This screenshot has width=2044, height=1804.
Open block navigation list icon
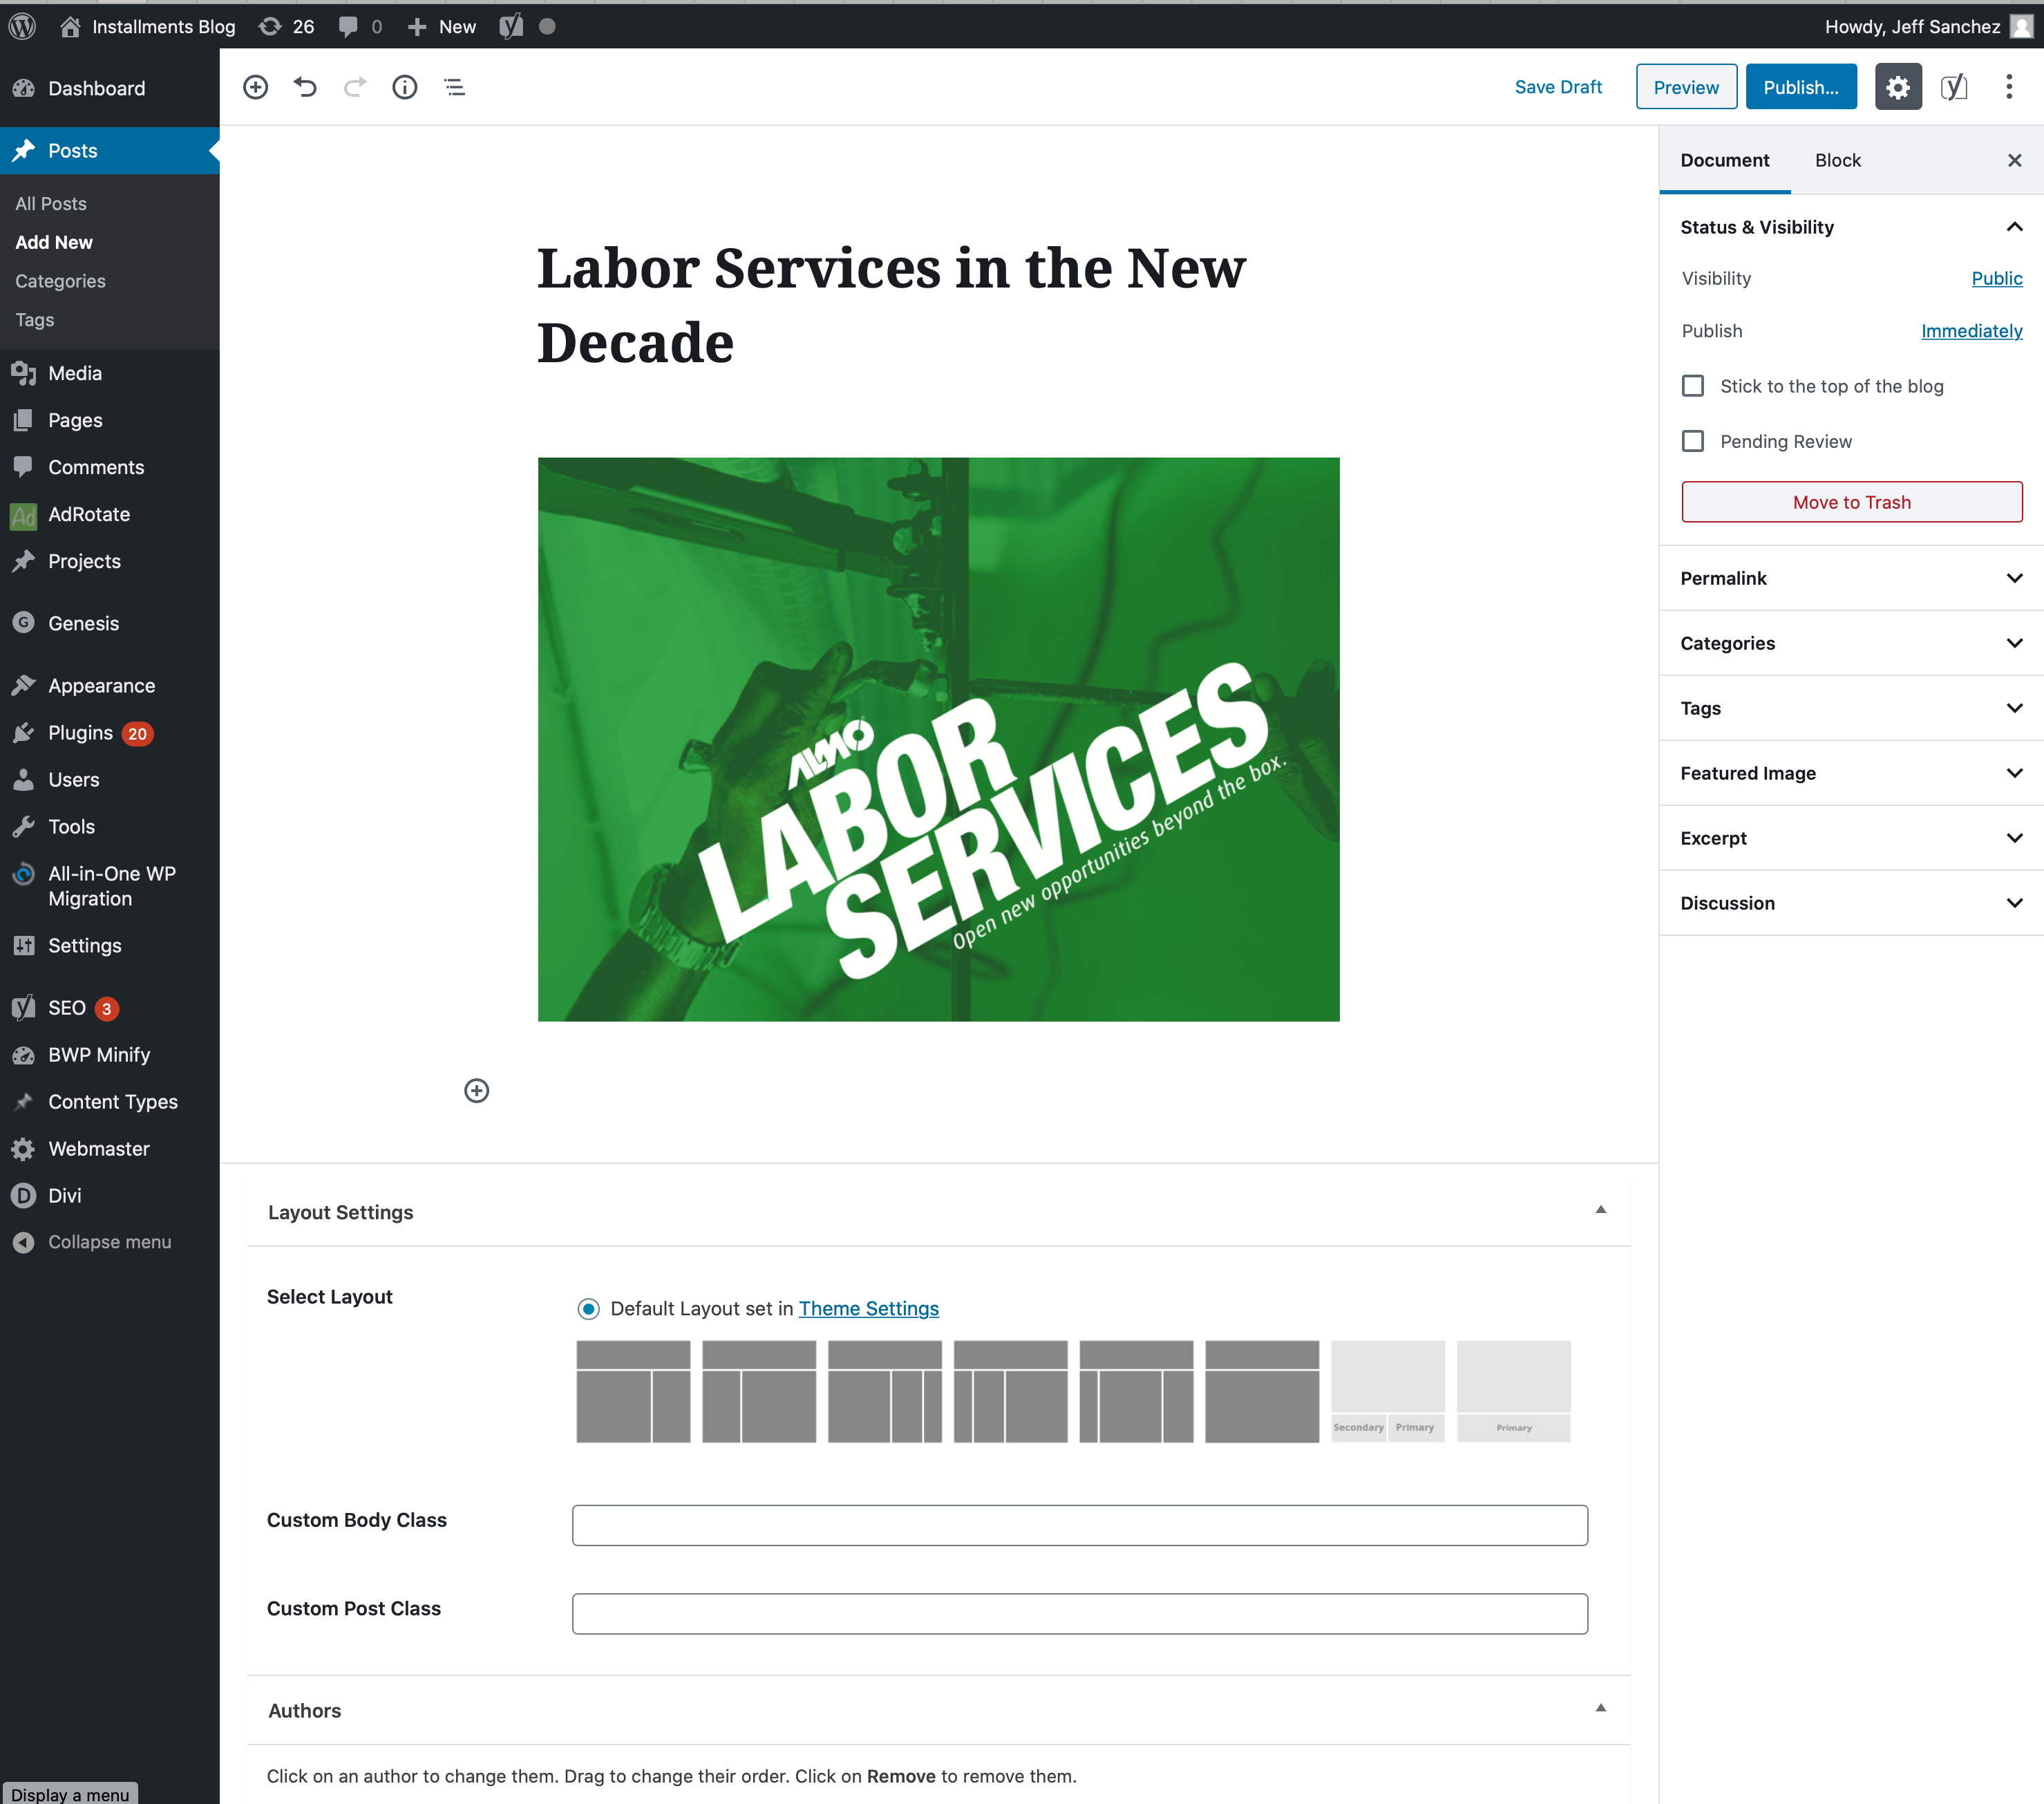point(454,87)
